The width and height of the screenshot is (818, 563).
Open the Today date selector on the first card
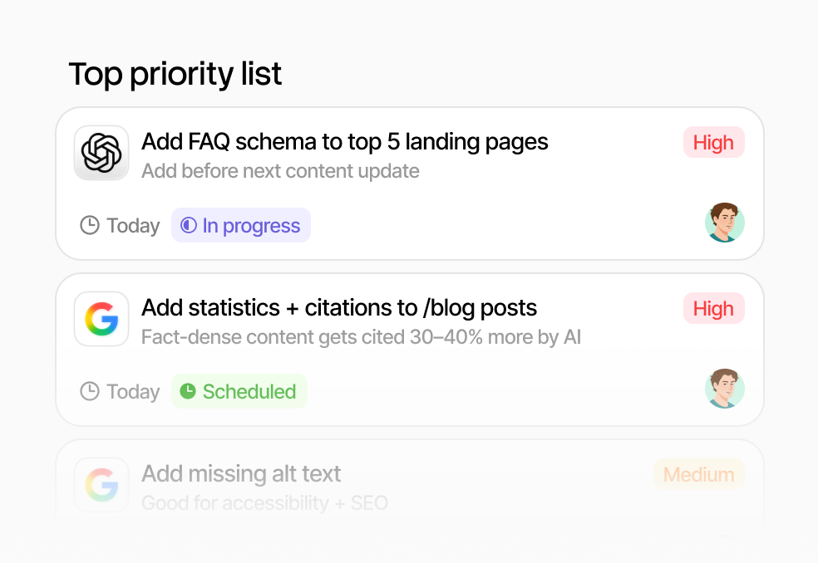[x=133, y=225]
